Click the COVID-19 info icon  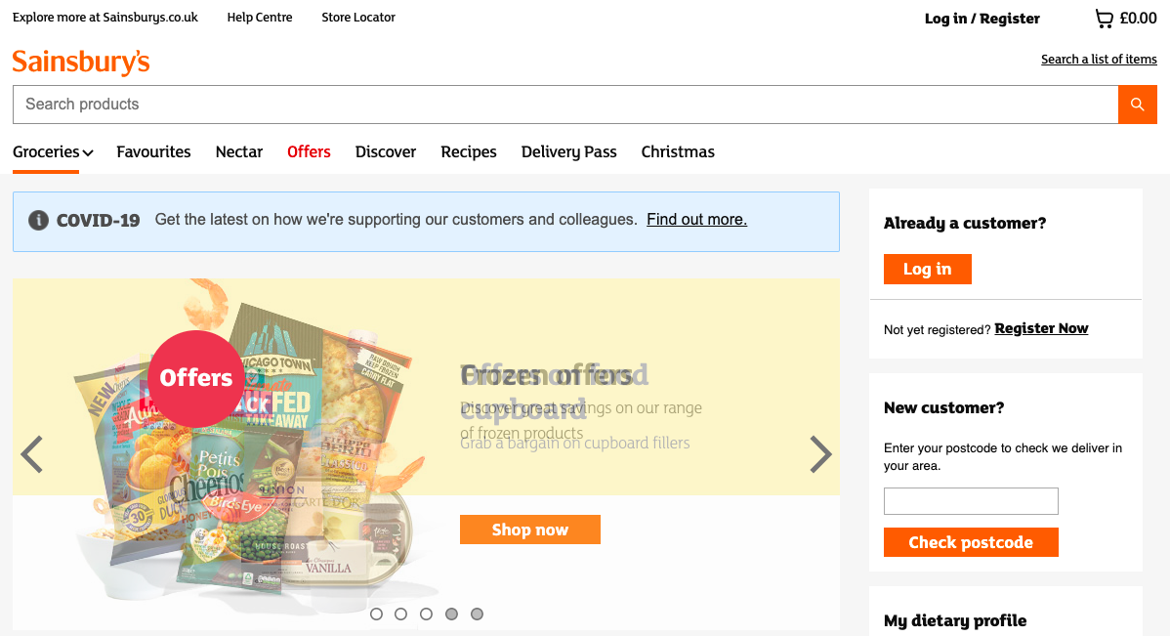coord(38,220)
